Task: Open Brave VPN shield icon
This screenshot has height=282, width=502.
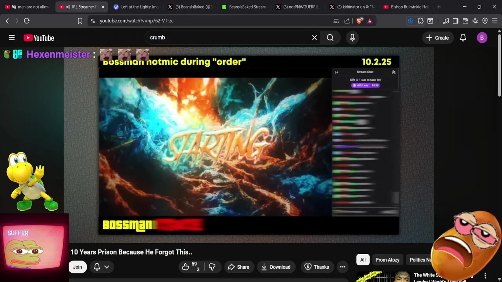Action: 485,21
